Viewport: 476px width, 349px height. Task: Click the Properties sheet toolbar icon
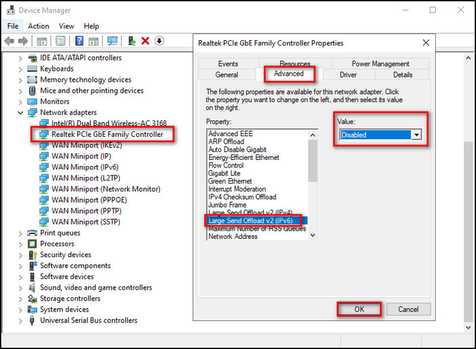point(61,41)
